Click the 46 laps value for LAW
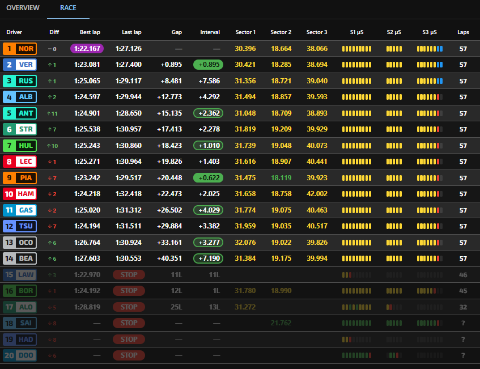The width and height of the screenshot is (480, 369). (463, 275)
